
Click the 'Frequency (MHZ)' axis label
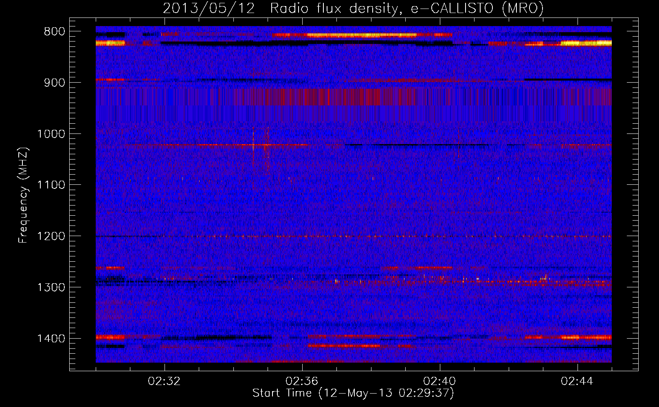(x=23, y=195)
